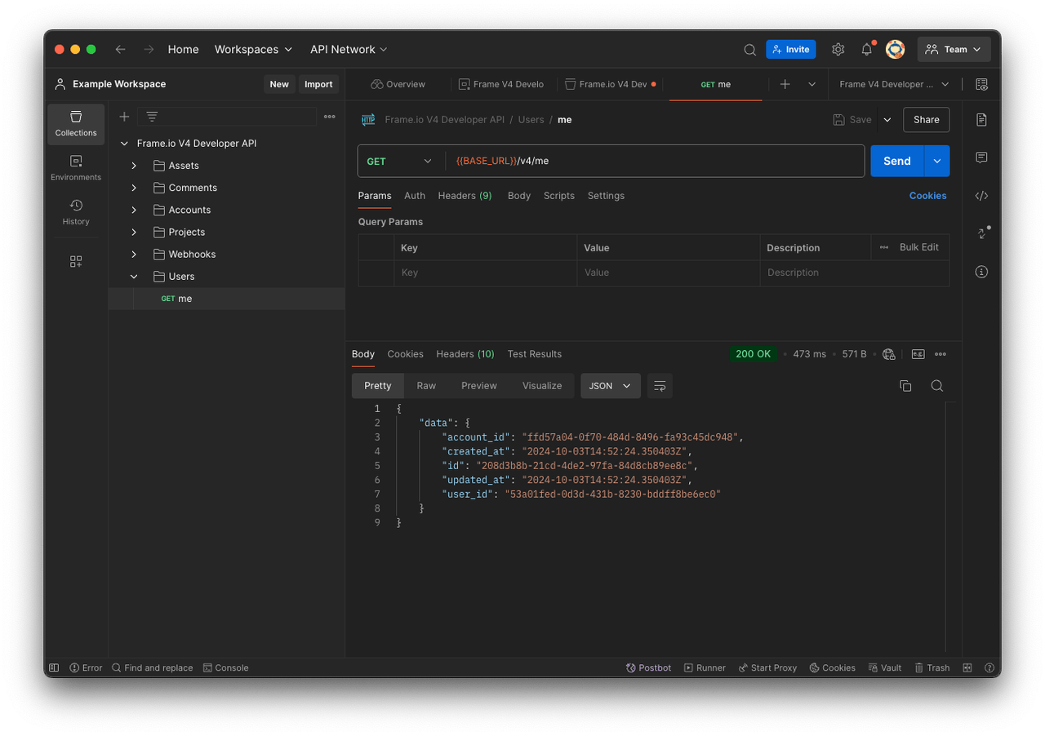This screenshot has width=1045, height=736.
Task: Switch to the Auth request tab
Action: click(x=415, y=196)
